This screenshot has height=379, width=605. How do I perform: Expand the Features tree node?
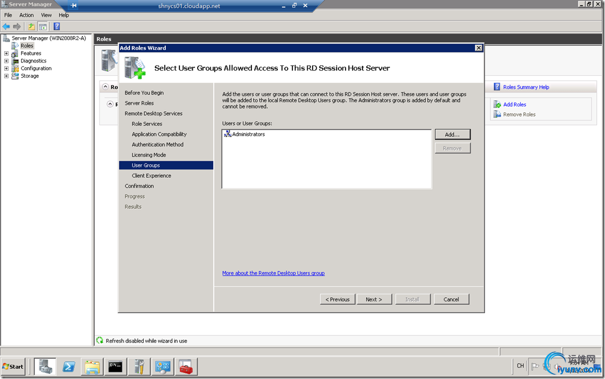(6, 54)
